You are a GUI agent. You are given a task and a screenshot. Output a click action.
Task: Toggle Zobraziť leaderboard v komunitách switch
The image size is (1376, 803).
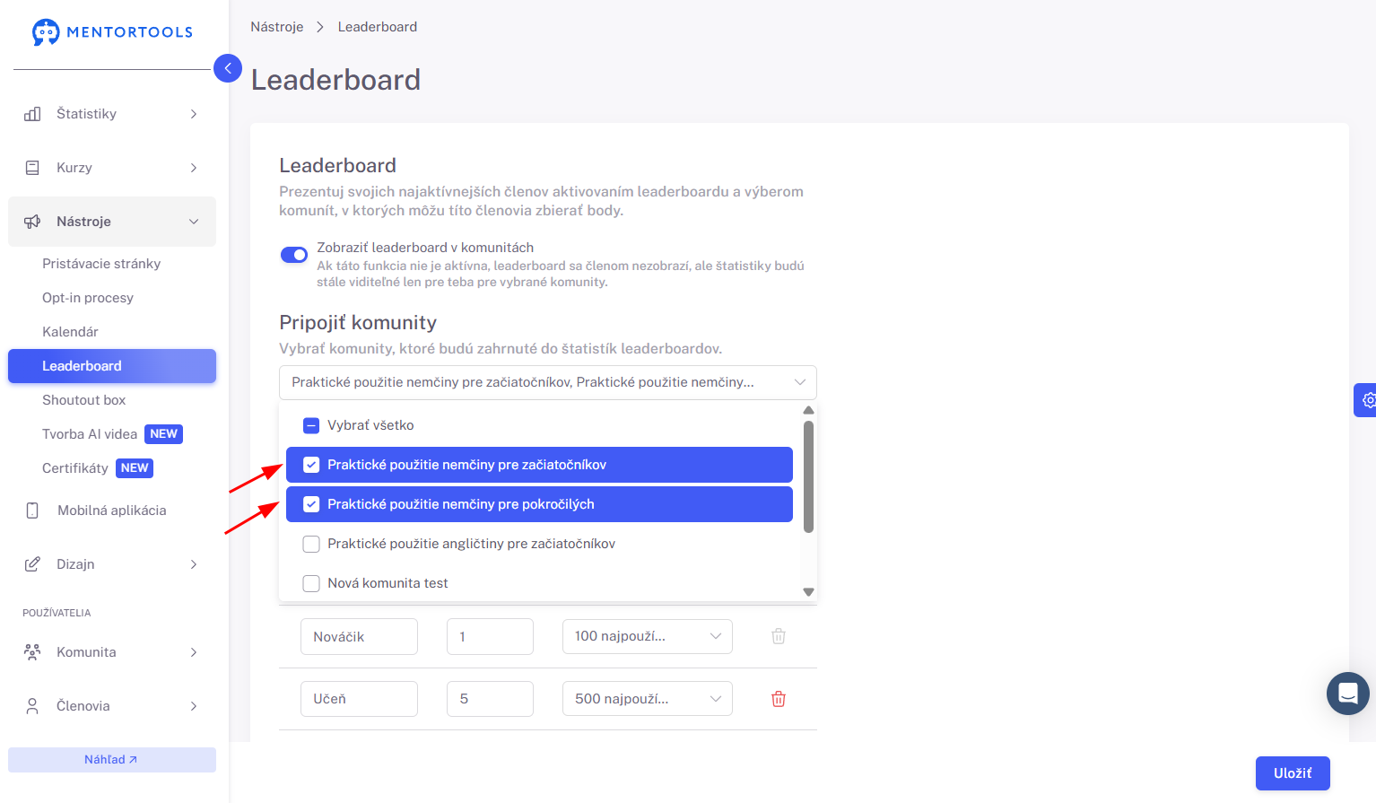[294, 255]
